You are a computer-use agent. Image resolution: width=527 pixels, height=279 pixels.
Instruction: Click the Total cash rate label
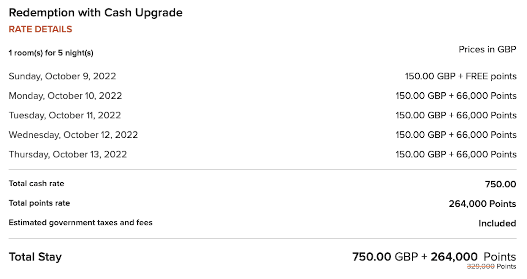(37, 183)
